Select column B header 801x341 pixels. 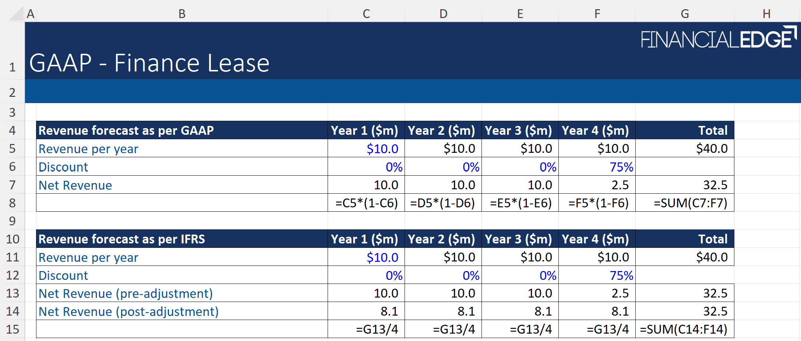click(182, 14)
